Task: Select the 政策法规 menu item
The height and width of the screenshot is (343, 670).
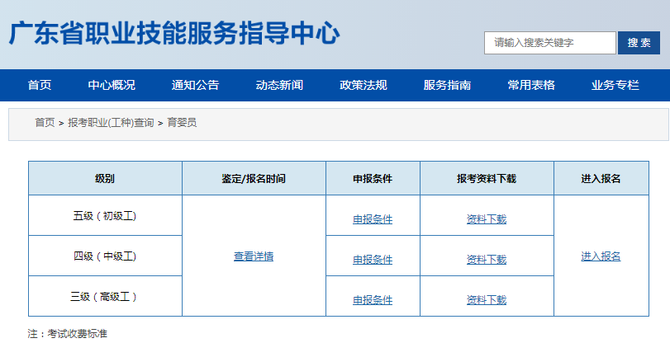Action: pos(364,85)
